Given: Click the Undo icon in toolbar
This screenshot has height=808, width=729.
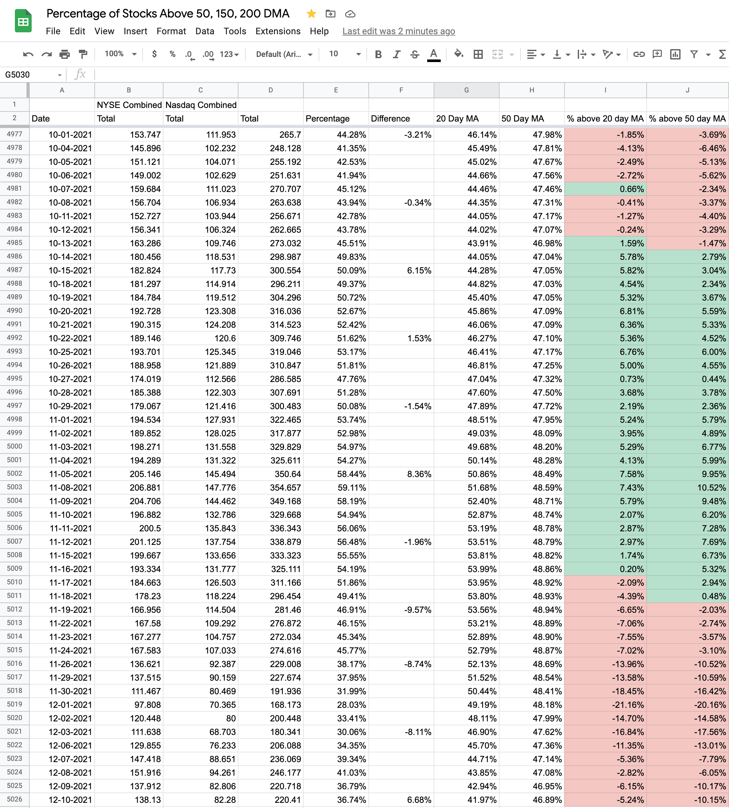Looking at the screenshot, I should click(x=28, y=54).
